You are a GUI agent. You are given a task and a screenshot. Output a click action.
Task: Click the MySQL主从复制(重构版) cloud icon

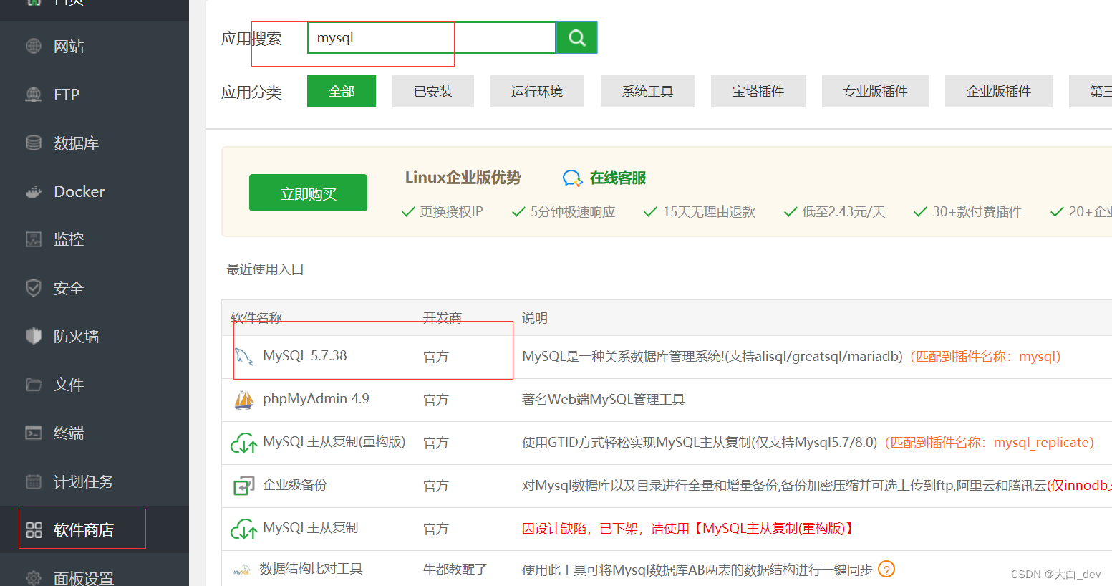tap(244, 443)
